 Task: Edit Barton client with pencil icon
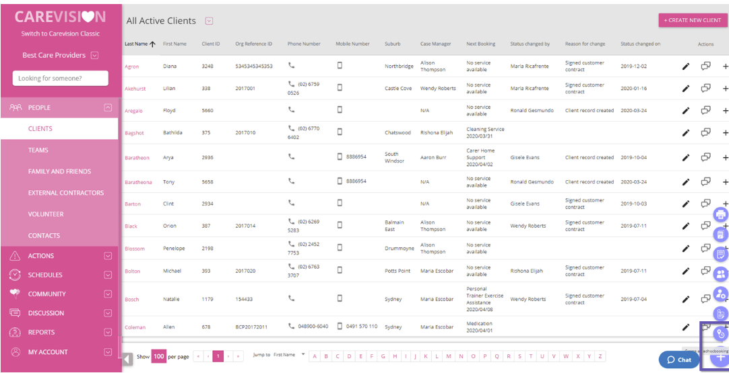[x=685, y=204]
